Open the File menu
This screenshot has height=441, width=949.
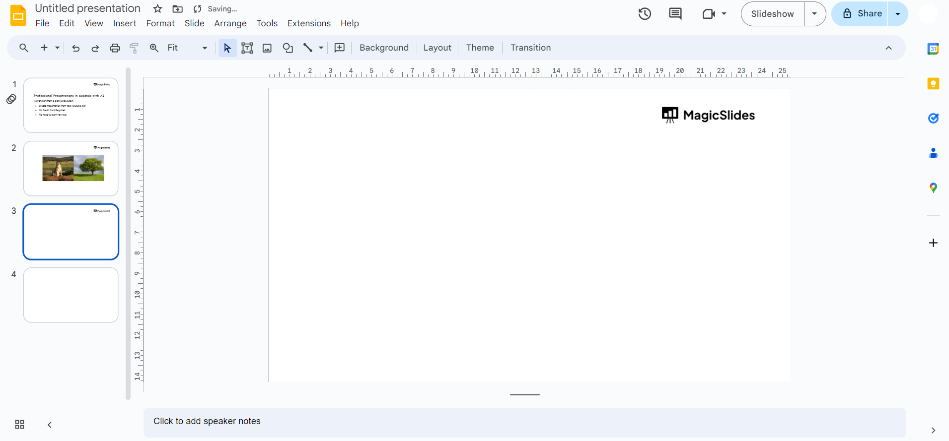click(x=42, y=23)
